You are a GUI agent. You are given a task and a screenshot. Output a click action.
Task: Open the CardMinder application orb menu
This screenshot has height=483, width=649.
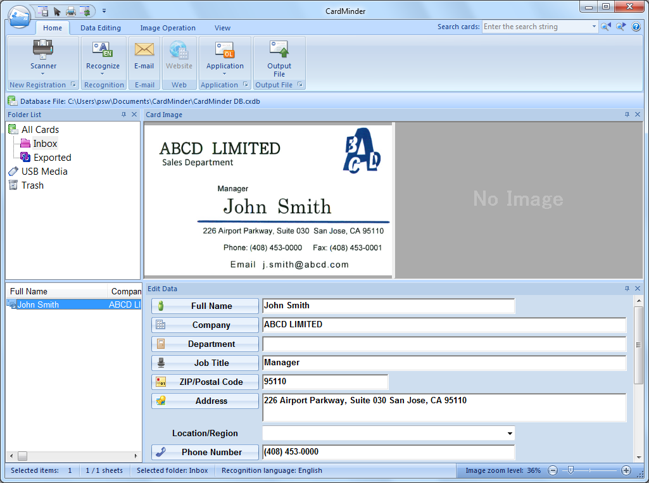tap(19, 17)
